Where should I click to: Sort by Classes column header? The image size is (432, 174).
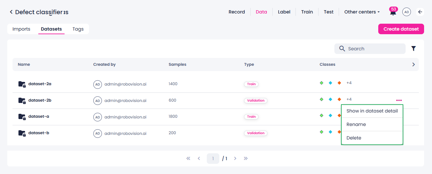point(327,64)
